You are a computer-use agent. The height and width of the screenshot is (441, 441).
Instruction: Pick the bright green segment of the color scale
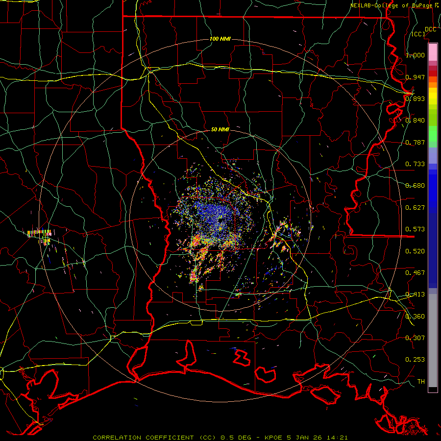(x=433, y=133)
